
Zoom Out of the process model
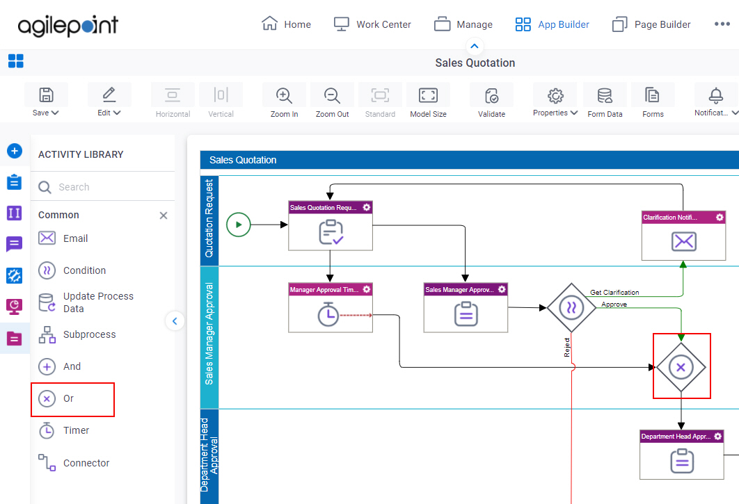[x=332, y=100]
